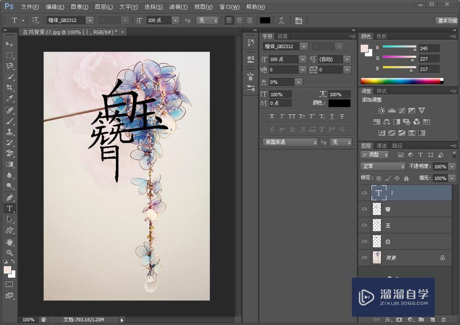The height and width of the screenshot is (325, 460).
Task: Toggle underline in Character panel
Action: click(332, 116)
